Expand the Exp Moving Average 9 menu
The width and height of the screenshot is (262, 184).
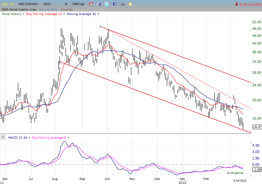tap(67, 137)
